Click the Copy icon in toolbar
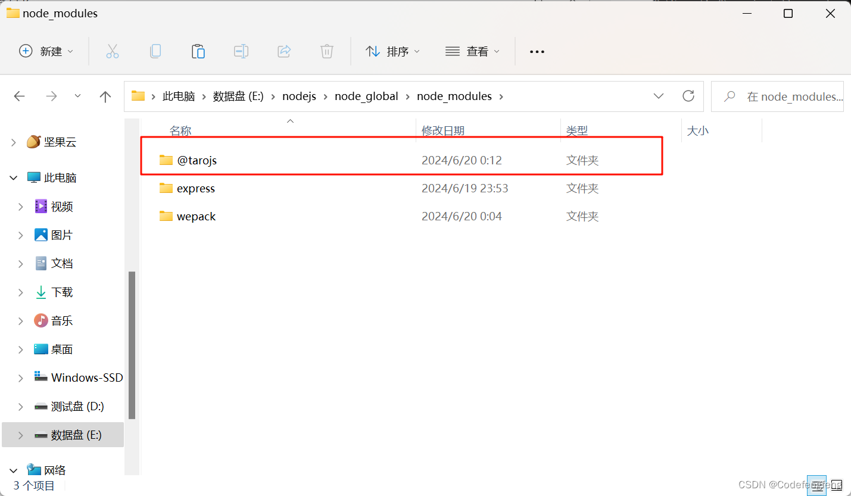 (155, 51)
